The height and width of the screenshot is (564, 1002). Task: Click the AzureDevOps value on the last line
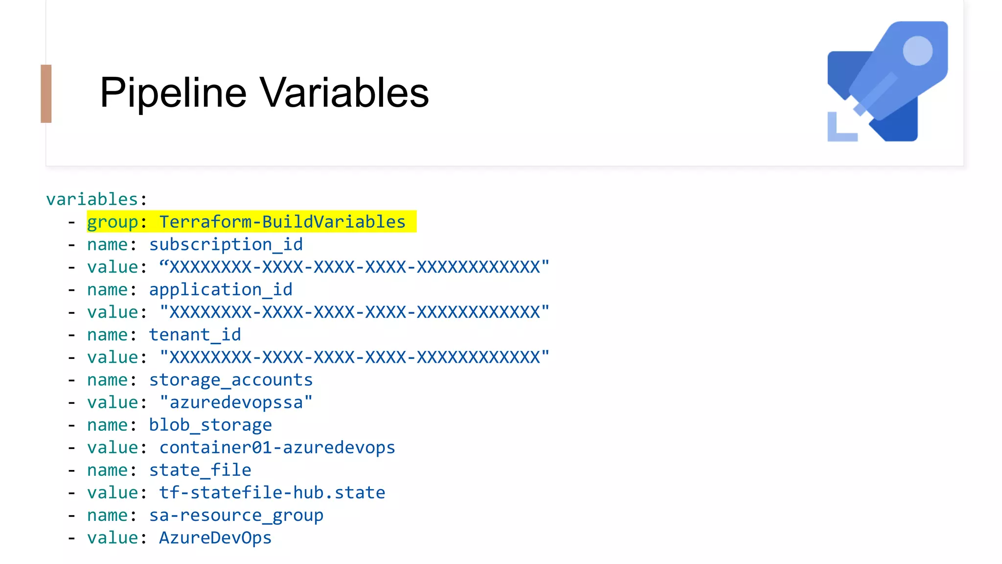[x=215, y=538]
